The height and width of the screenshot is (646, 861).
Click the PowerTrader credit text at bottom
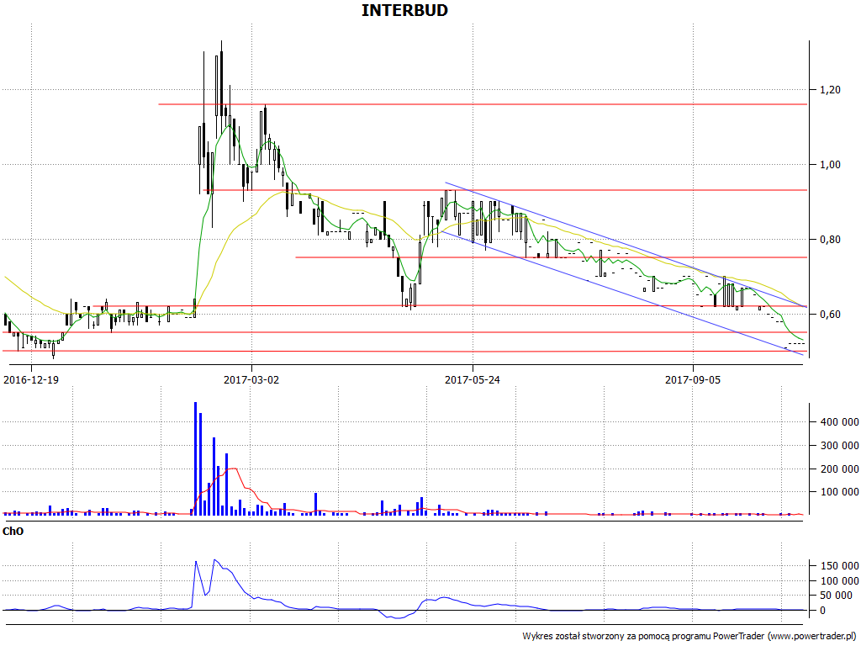[x=689, y=636]
